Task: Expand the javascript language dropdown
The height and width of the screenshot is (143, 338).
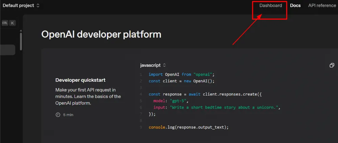Action: click(x=153, y=65)
